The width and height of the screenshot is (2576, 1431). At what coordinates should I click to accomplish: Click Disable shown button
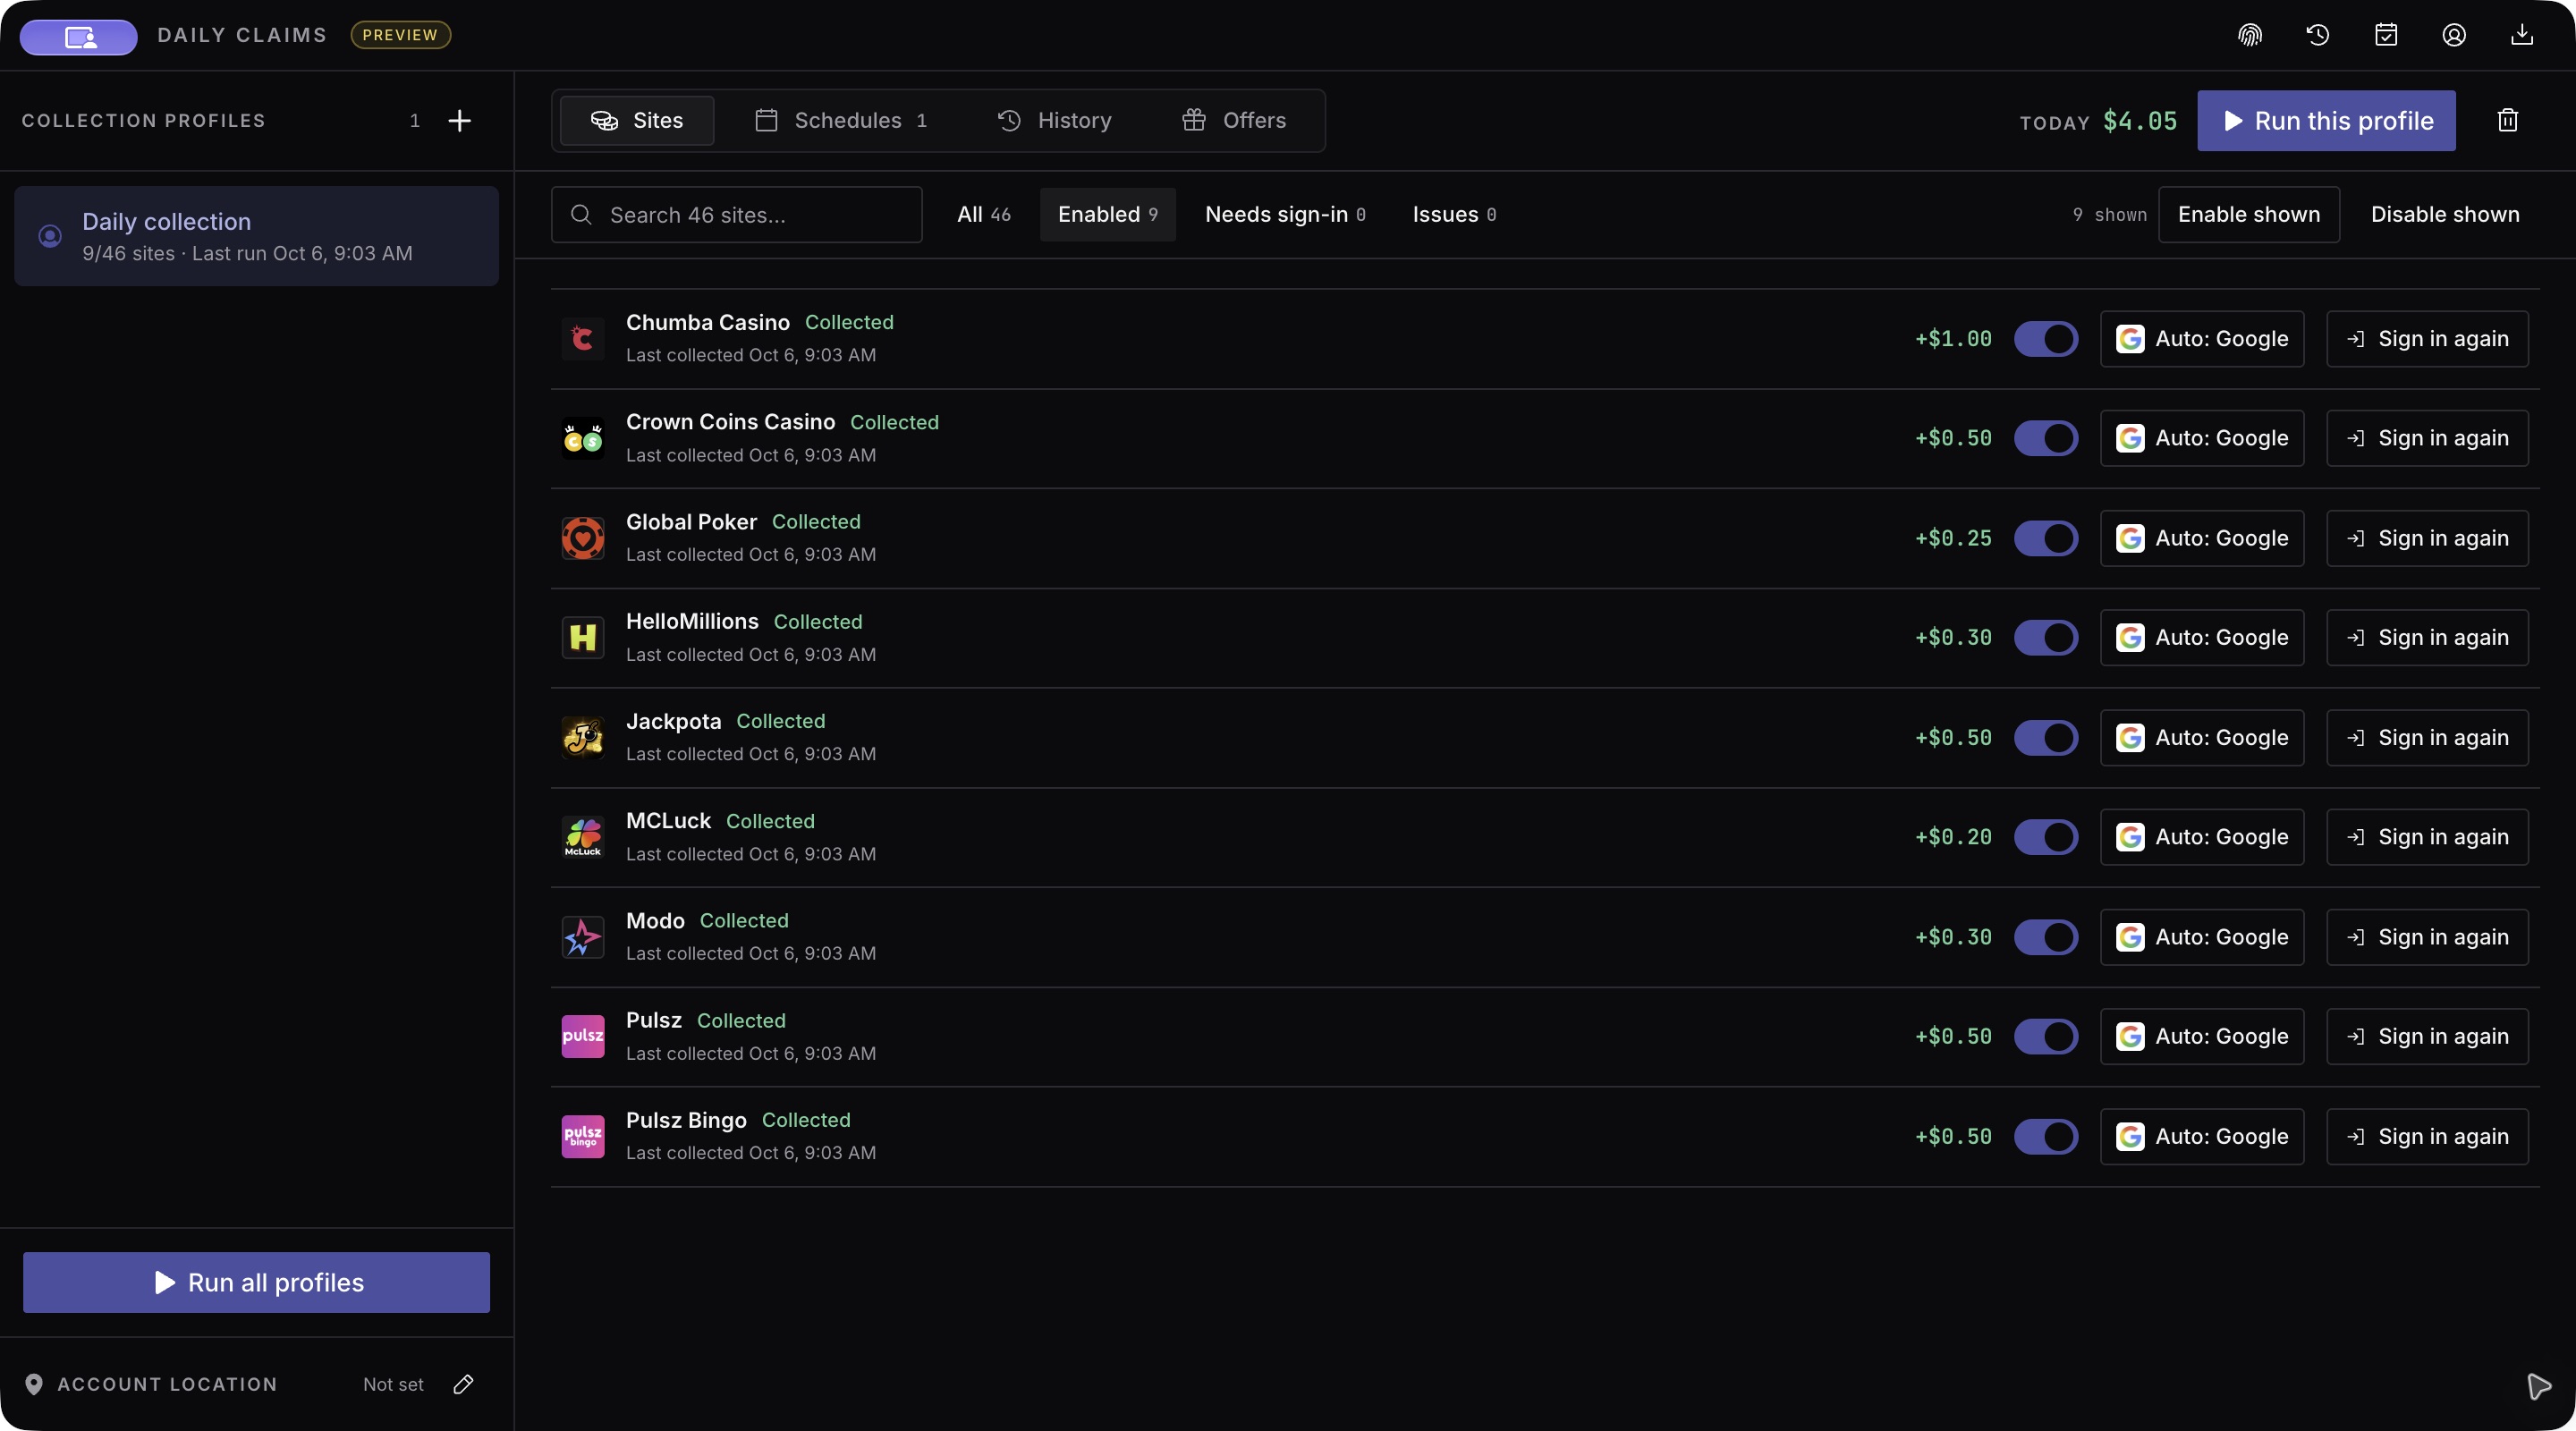[2445, 215]
